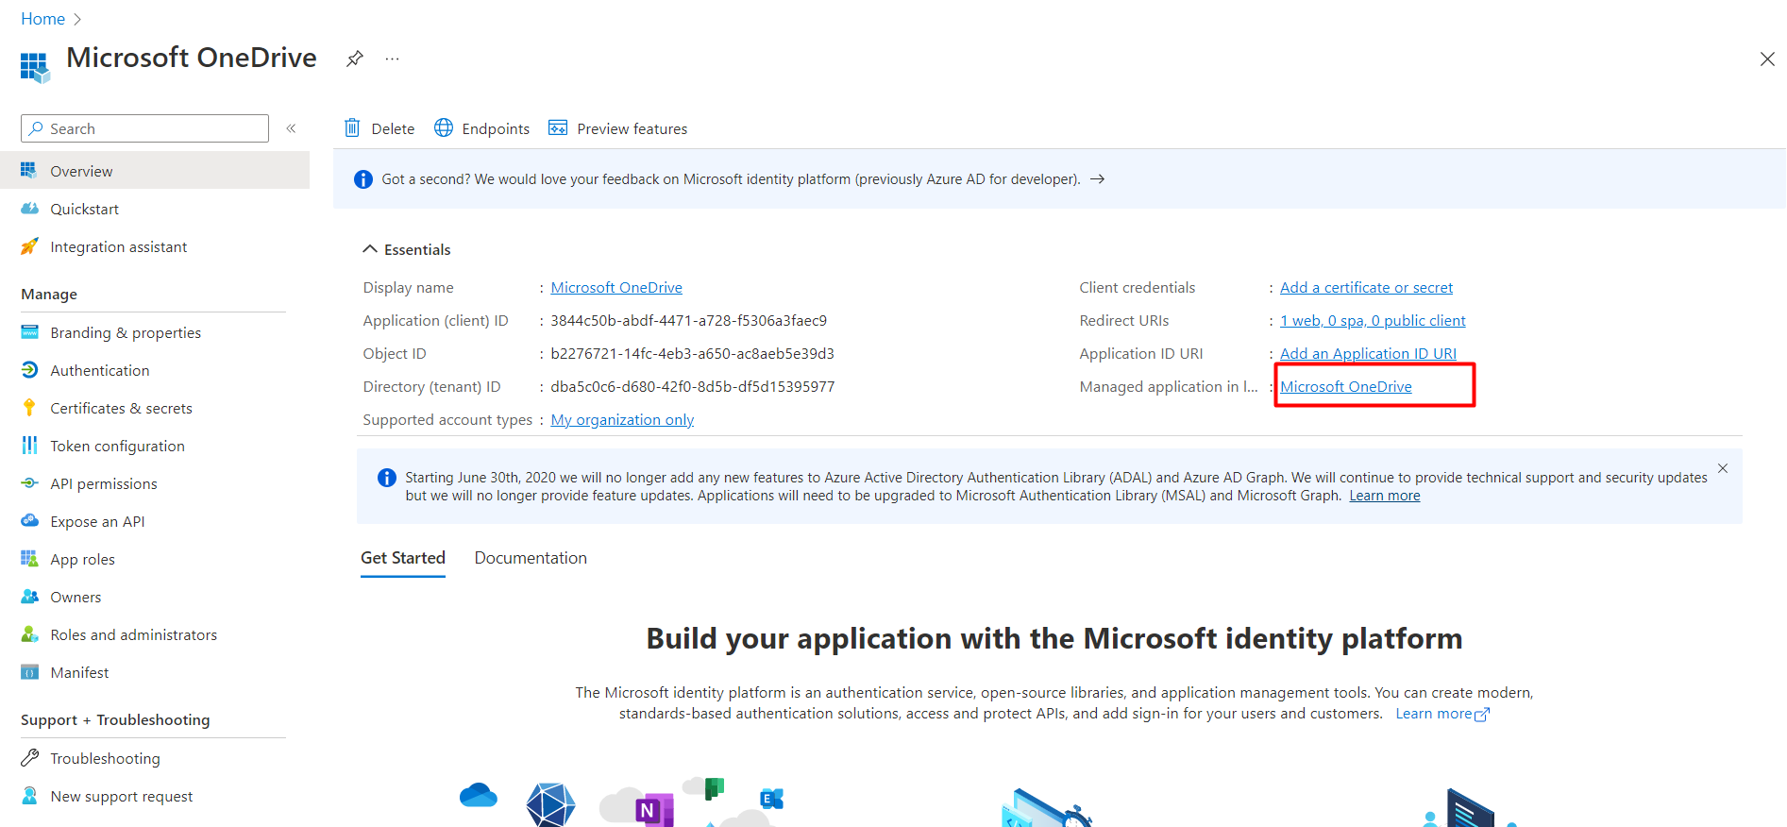The height and width of the screenshot is (827, 1787).
Task: Click the Delete trash icon
Action: (352, 127)
